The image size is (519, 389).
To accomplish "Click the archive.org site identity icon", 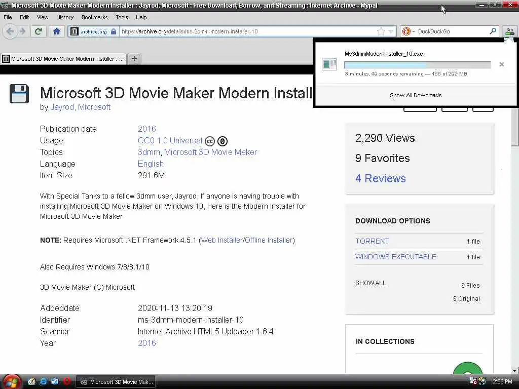I will coord(75,31).
